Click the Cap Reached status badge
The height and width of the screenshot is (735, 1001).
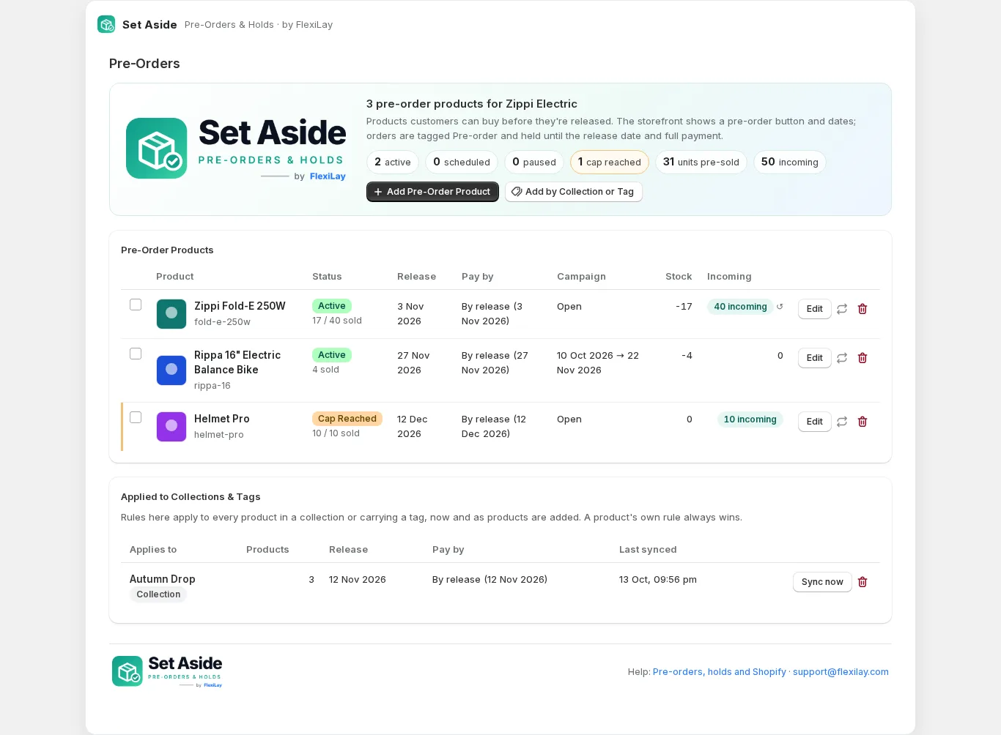coord(347,419)
